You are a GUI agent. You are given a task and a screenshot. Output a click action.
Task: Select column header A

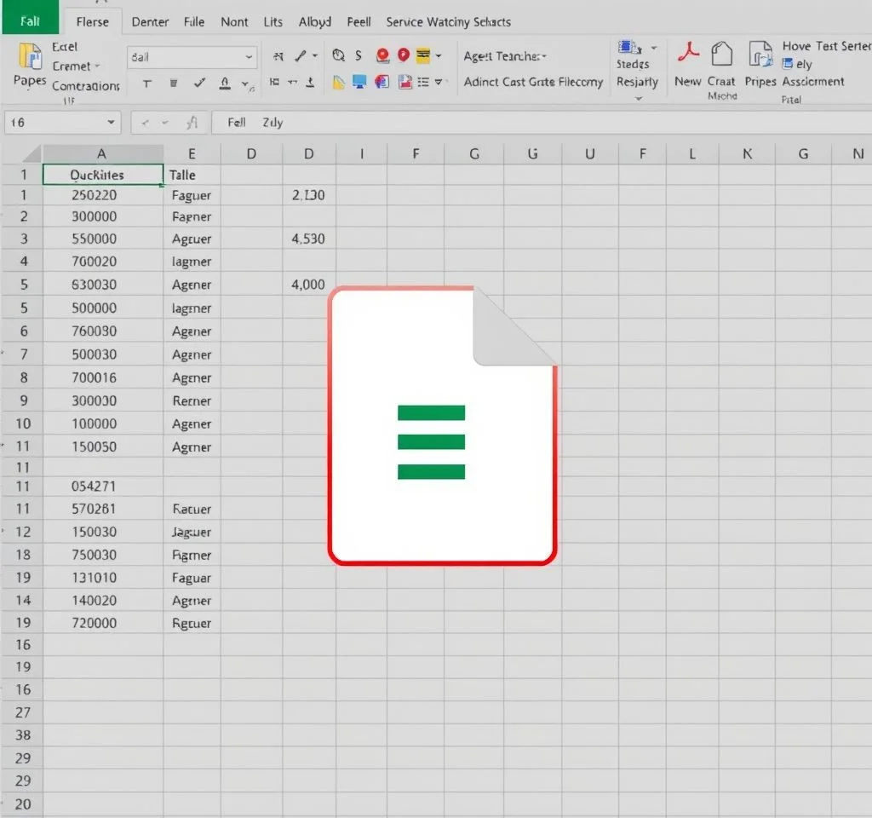click(x=103, y=153)
